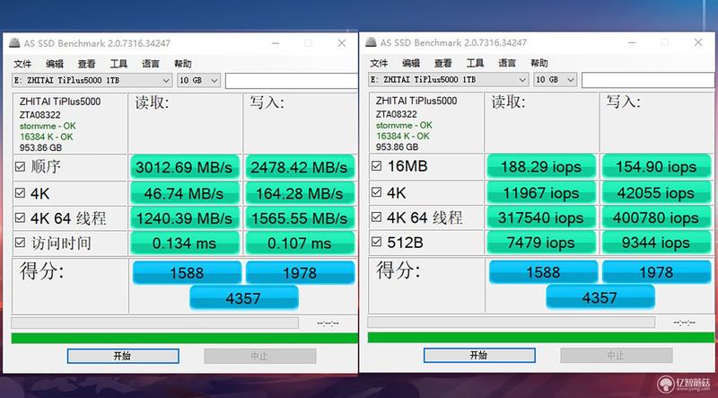Minimize the right benchmark window
Screen dimensions: 718x398
point(632,42)
